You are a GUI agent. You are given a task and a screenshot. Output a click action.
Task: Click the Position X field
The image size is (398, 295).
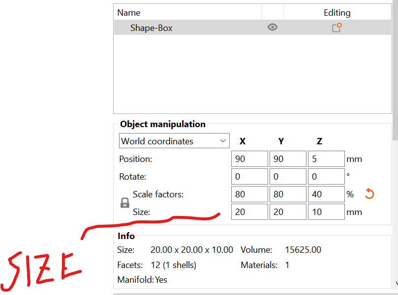click(x=249, y=159)
